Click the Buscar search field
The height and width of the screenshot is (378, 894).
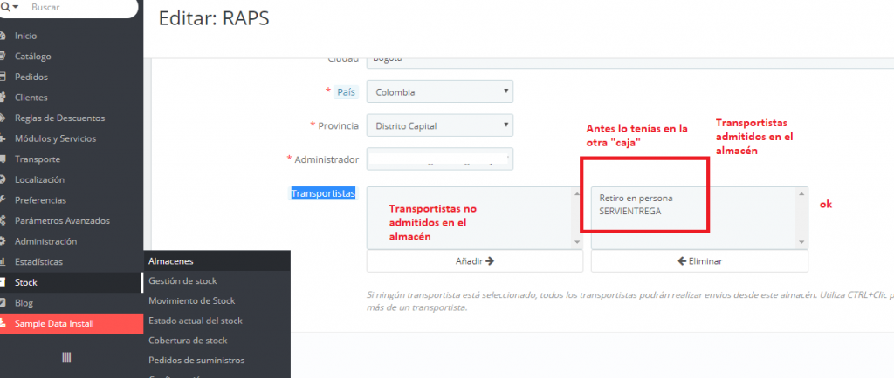[x=79, y=7]
